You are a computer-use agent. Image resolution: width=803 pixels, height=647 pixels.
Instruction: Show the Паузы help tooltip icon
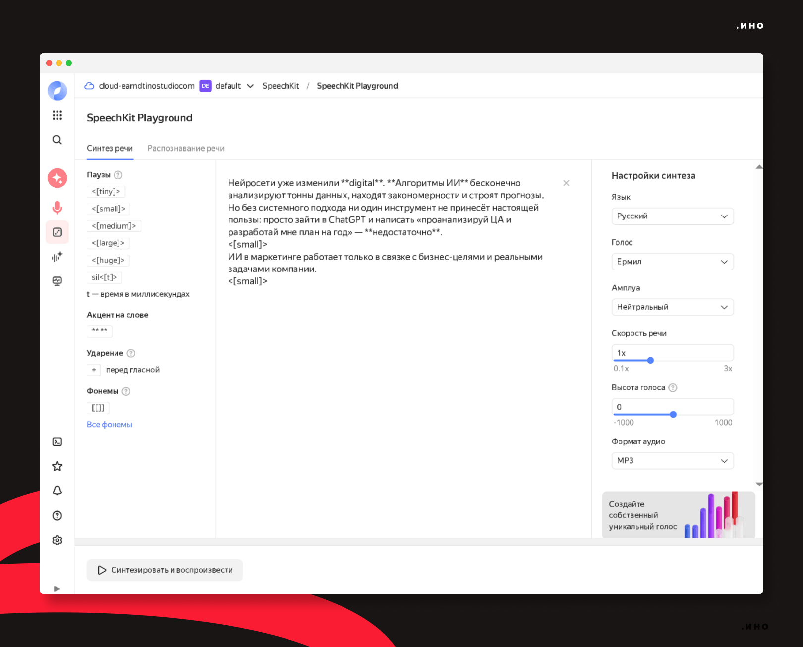point(118,175)
